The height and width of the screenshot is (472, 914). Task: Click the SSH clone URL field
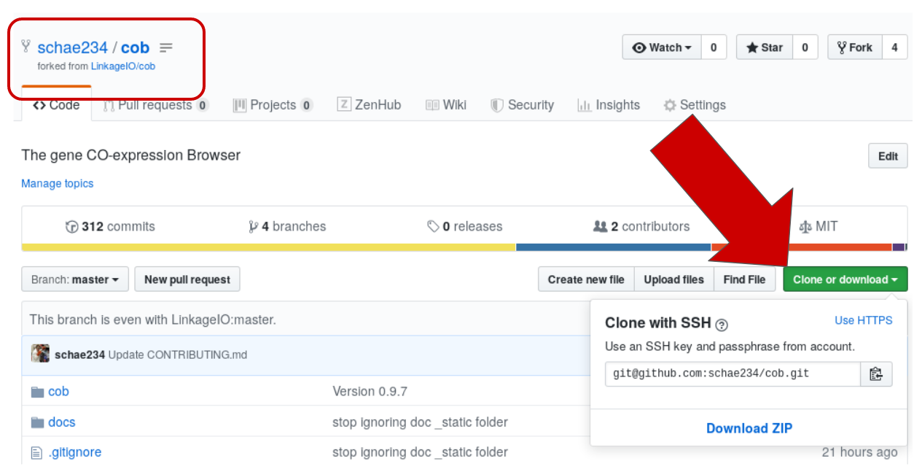coord(733,374)
